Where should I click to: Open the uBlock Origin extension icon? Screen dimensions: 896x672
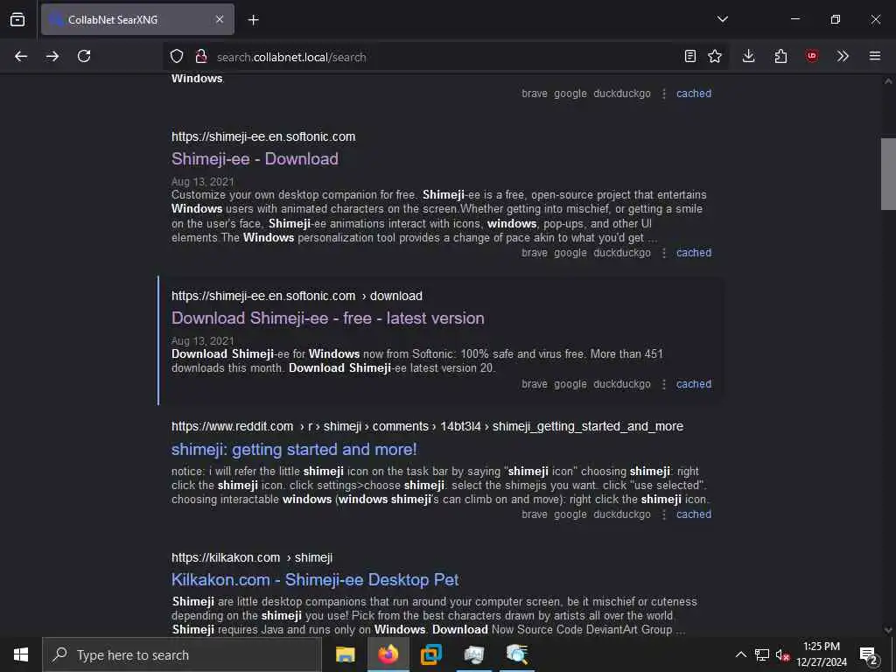812,56
